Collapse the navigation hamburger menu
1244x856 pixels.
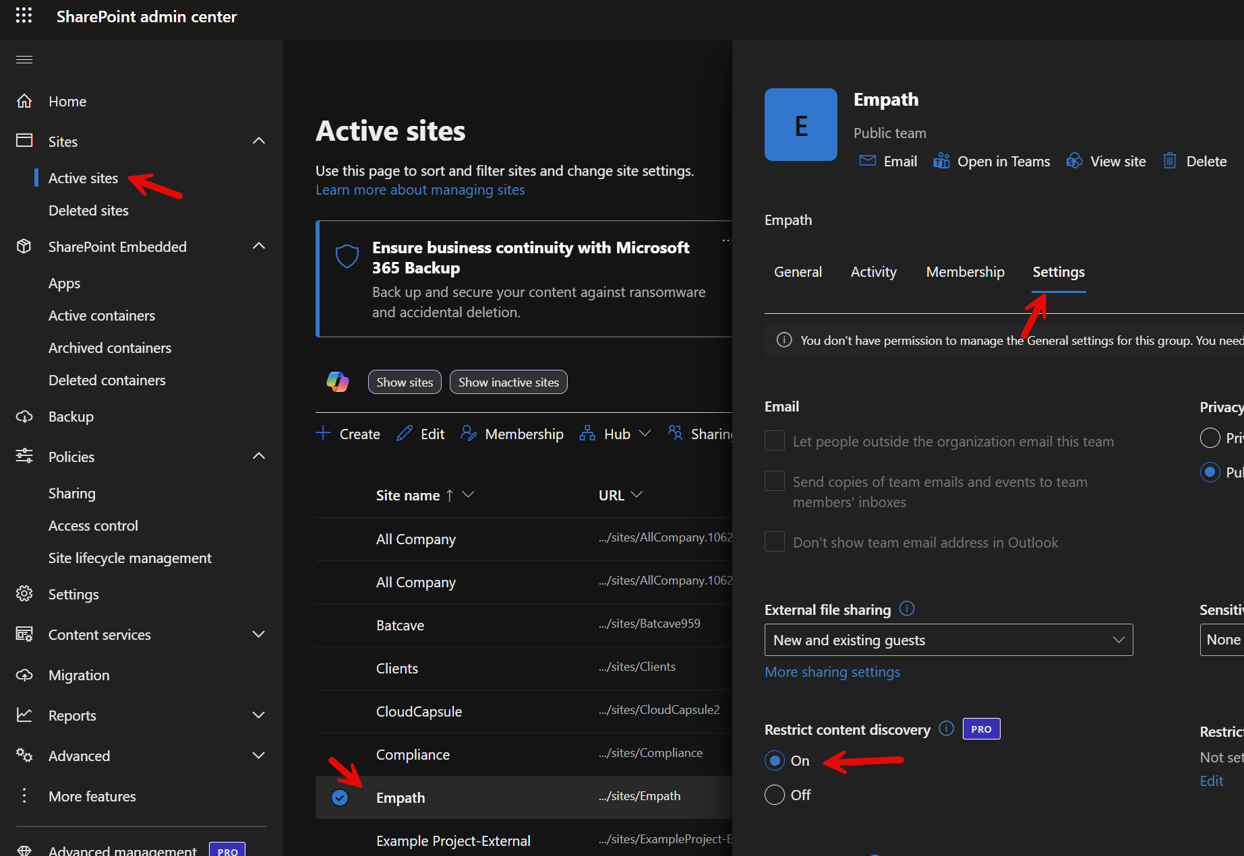(24, 59)
